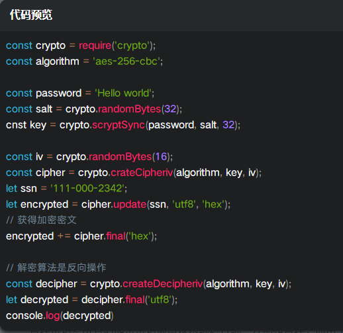This screenshot has width=343, height=333.
Task: Click the scryptSync key line
Action: (123, 125)
